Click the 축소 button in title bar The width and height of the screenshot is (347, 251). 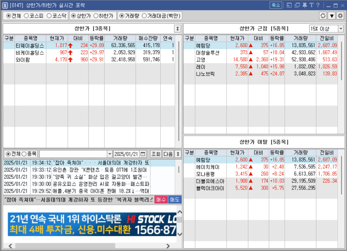tap(276, 5)
